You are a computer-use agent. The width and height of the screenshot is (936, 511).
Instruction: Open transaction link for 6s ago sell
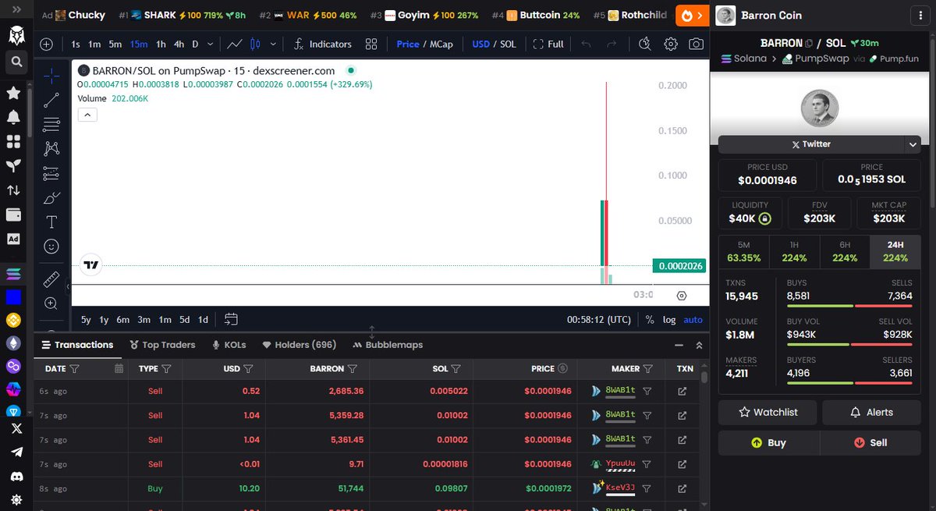coord(682,391)
